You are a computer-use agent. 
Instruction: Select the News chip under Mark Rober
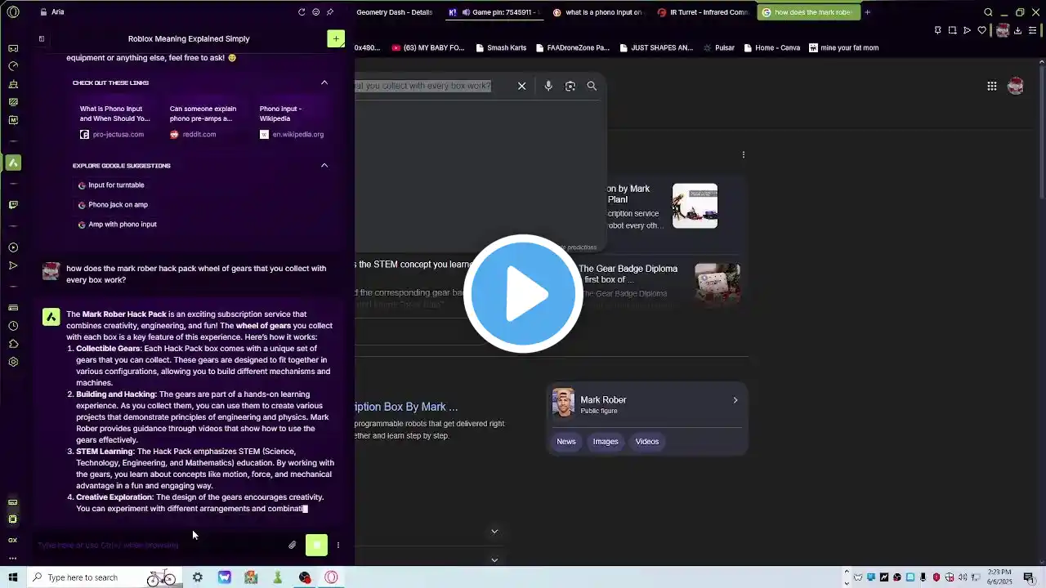click(x=566, y=442)
